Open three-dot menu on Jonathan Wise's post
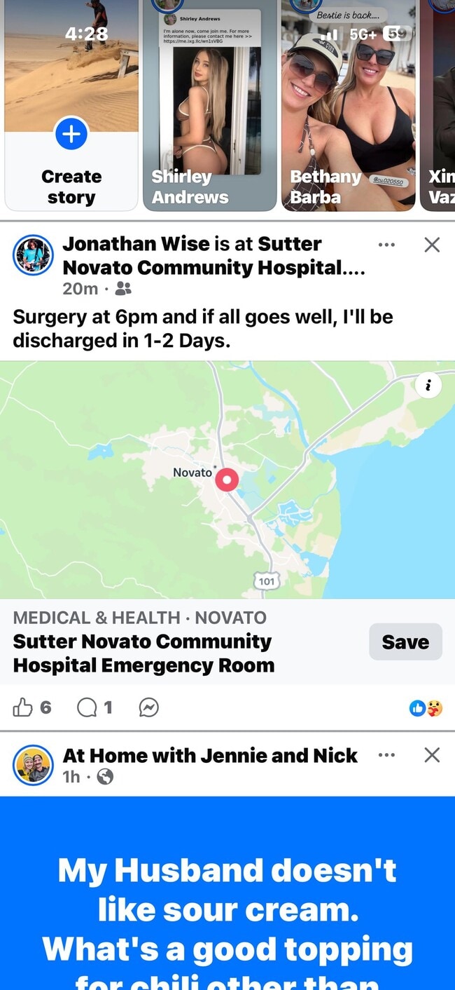 click(386, 245)
